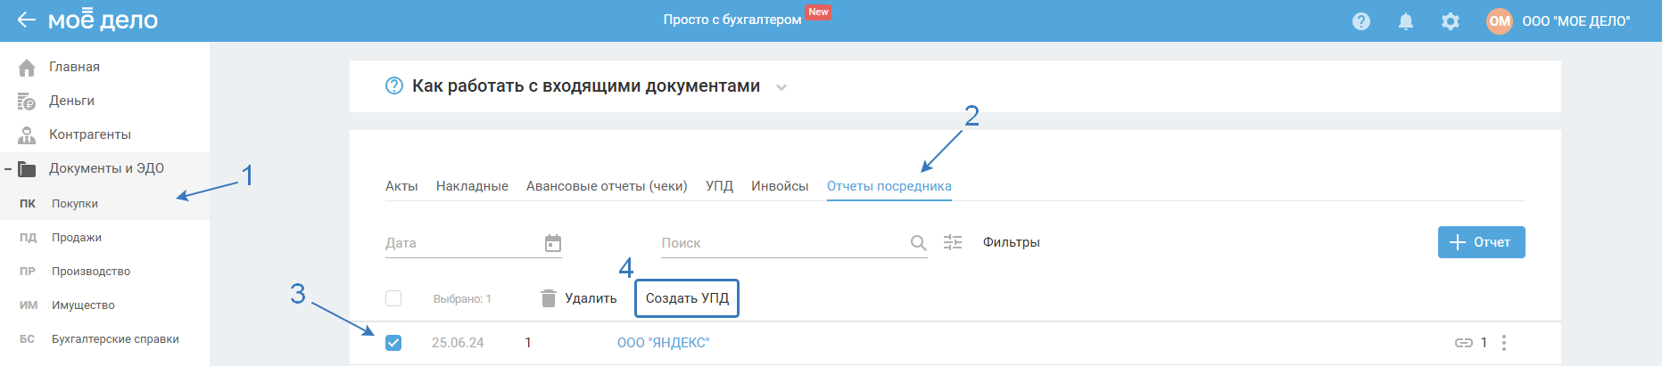This screenshot has height=366, width=1662.
Task: Click the 'Как работать с входящими документами' heading
Action: [x=586, y=85]
